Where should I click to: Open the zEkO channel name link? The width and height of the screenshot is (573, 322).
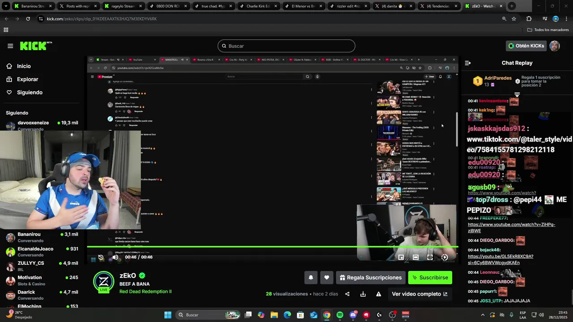(x=128, y=275)
